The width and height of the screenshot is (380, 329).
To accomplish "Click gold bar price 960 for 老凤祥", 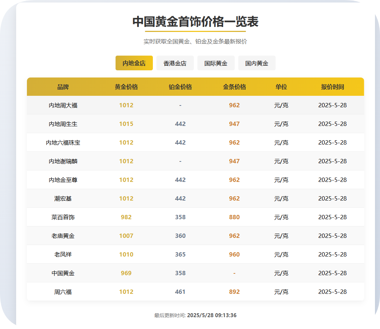I will pyautogui.click(x=234, y=254).
